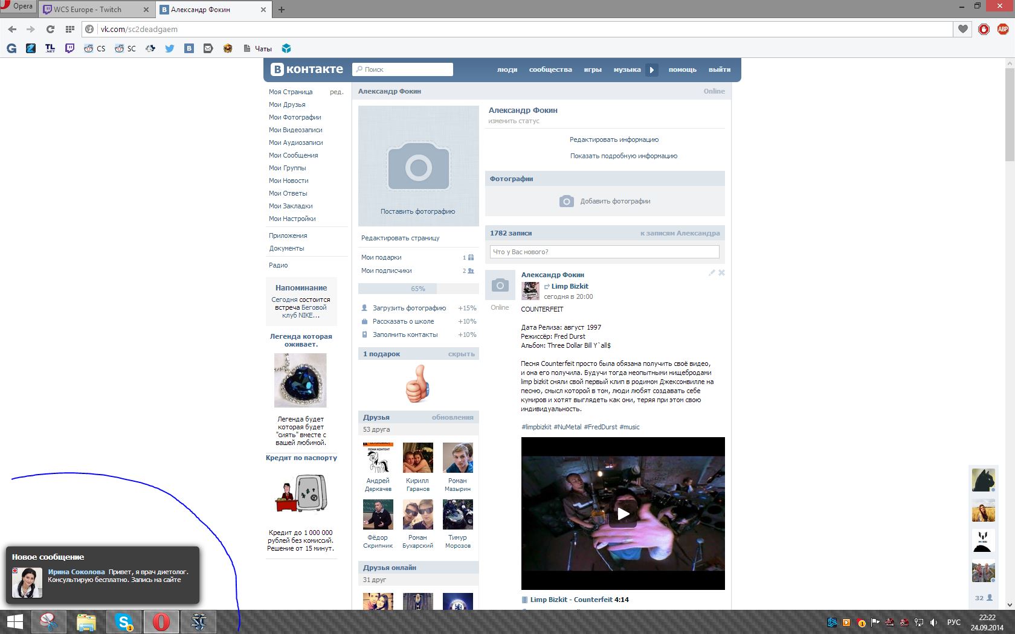Image resolution: width=1015 pixels, height=634 pixels.
Task: Delete the Limp Bizkit wall post
Action: [x=721, y=273]
